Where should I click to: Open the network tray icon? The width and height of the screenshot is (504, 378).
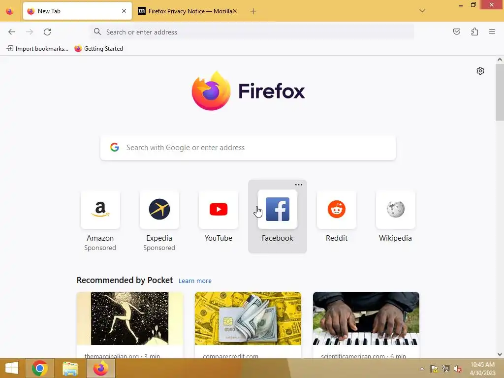(x=446, y=369)
